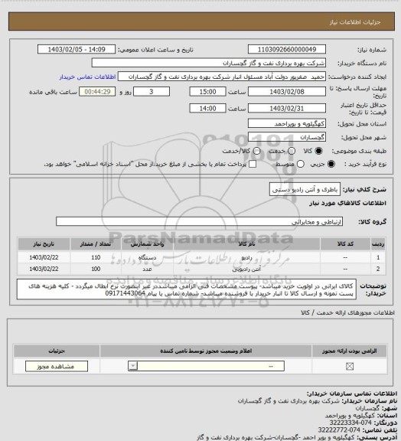Click the اطلاعات مجوزهای ارائه خدمت / کالا heading

coord(347,312)
